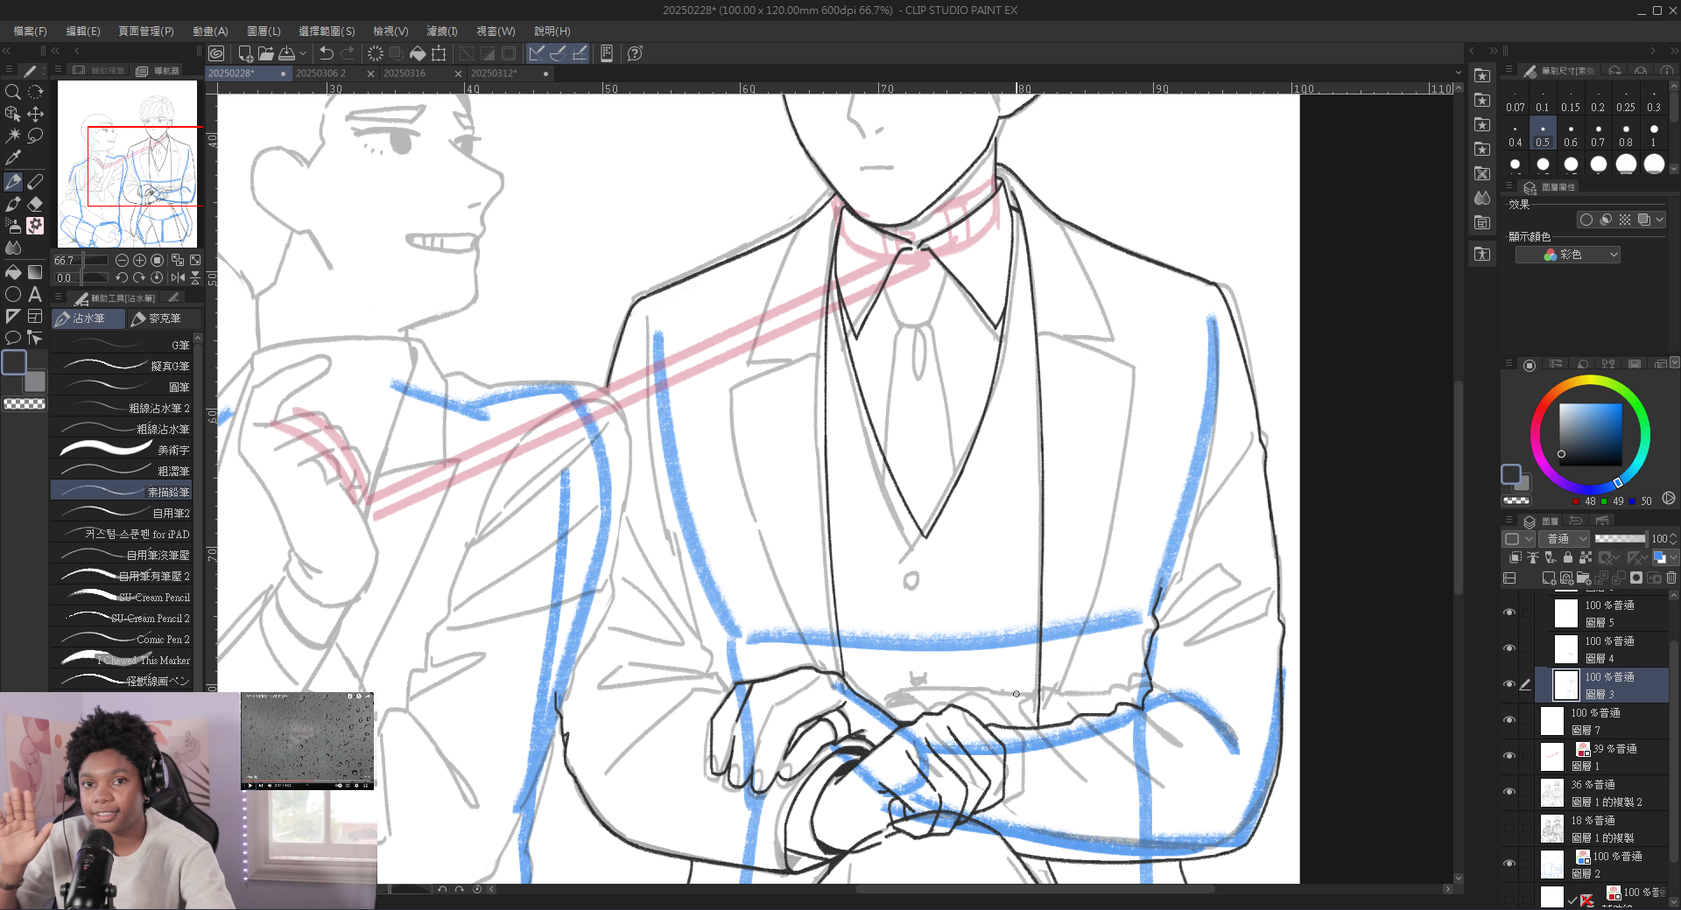Viewport: 1681px width, 910px height.
Task: Select the Frame border tool
Action: [x=35, y=316]
